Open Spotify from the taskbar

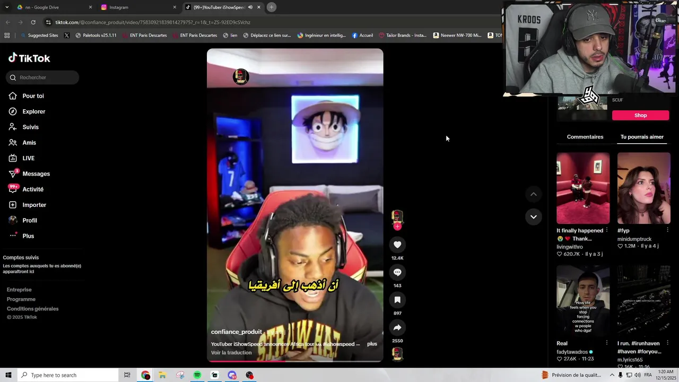pos(197,375)
